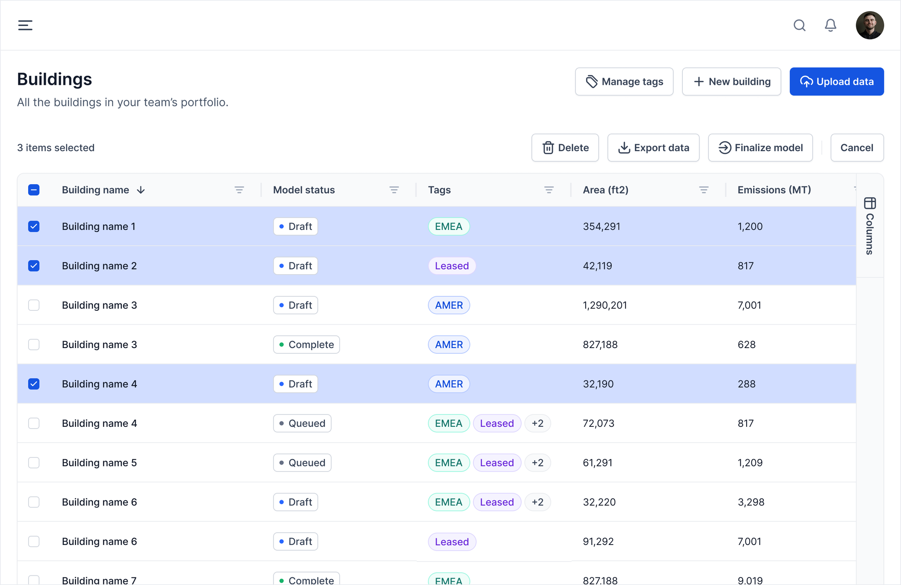This screenshot has height=585, width=901.
Task: Open the hamburger navigation menu
Action: 25,25
